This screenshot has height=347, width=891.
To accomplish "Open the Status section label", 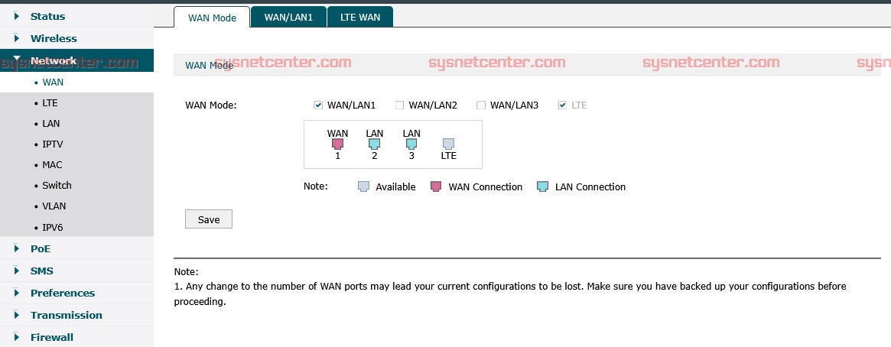I will click(x=47, y=17).
